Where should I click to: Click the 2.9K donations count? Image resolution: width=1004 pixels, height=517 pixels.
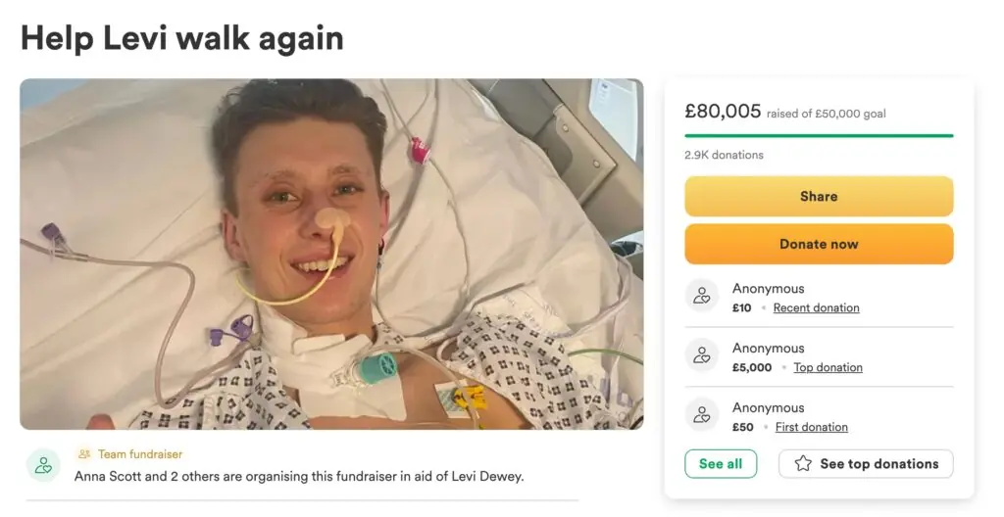pos(724,155)
